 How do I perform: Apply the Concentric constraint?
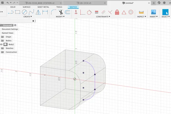click(x=131, y=12)
